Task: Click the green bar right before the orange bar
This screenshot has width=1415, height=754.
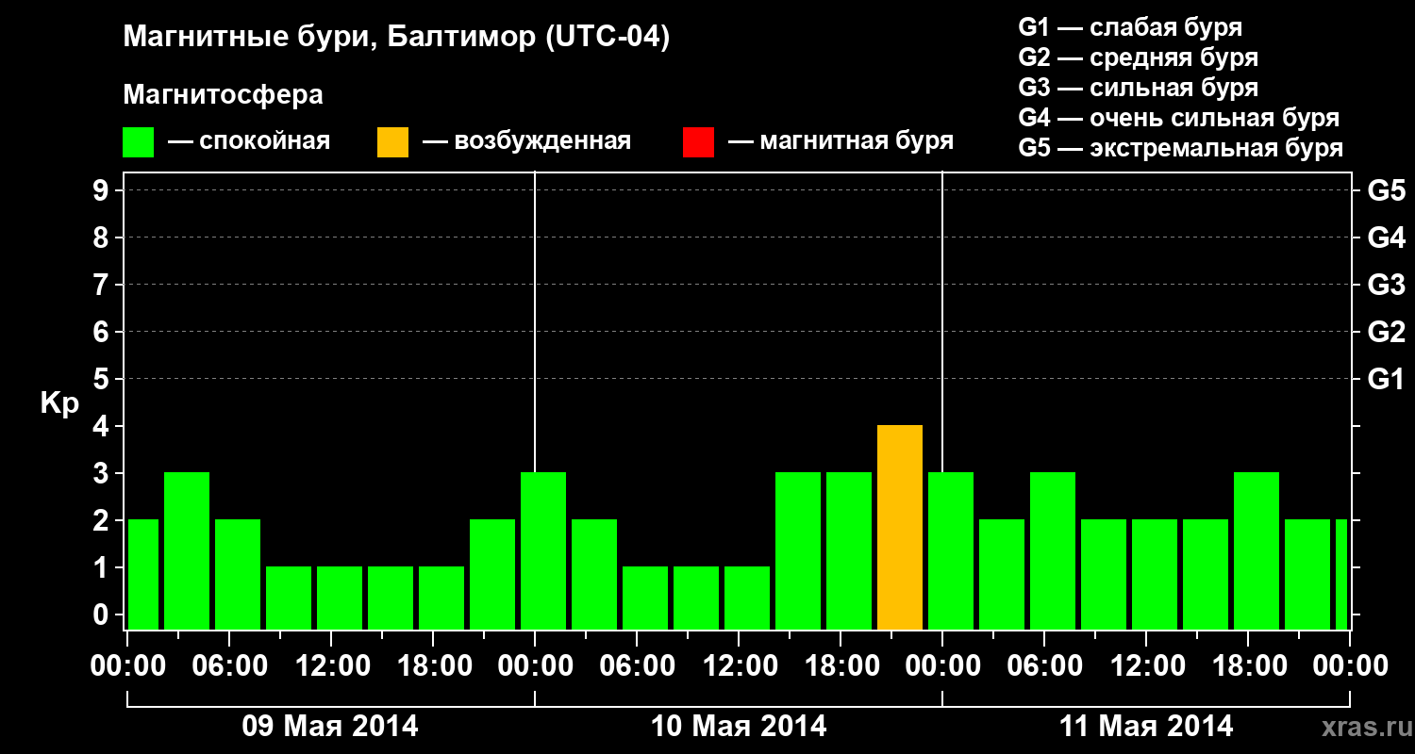Action: click(x=849, y=551)
